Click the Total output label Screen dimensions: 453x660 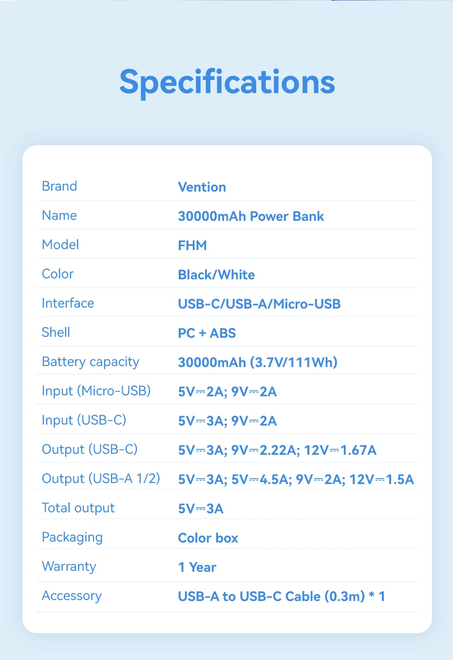pyautogui.click(x=78, y=508)
